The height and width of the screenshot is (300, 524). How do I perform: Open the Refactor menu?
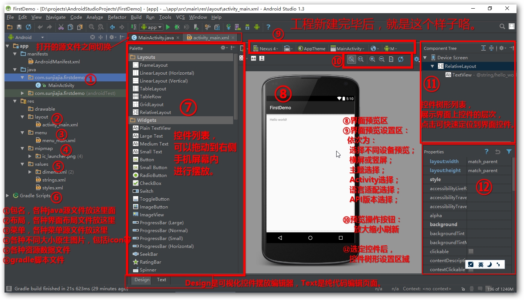pos(117,17)
